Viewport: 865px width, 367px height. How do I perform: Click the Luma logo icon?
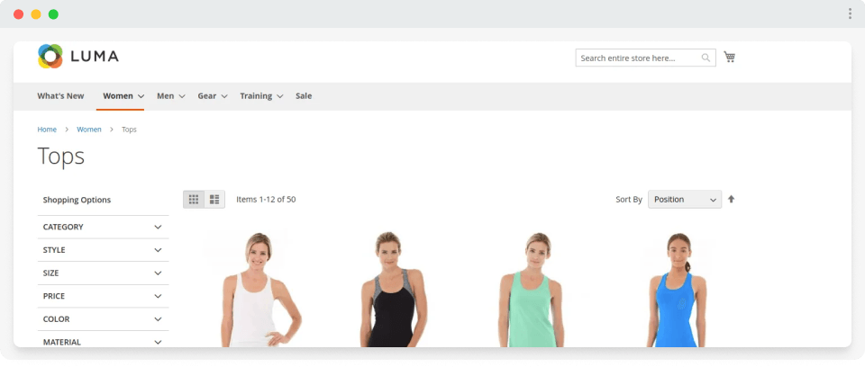[50, 57]
